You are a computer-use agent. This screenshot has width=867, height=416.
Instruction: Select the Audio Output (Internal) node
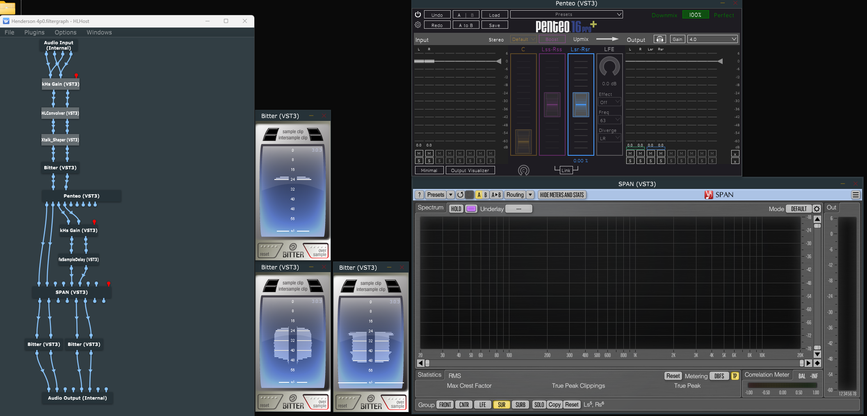tap(77, 398)
